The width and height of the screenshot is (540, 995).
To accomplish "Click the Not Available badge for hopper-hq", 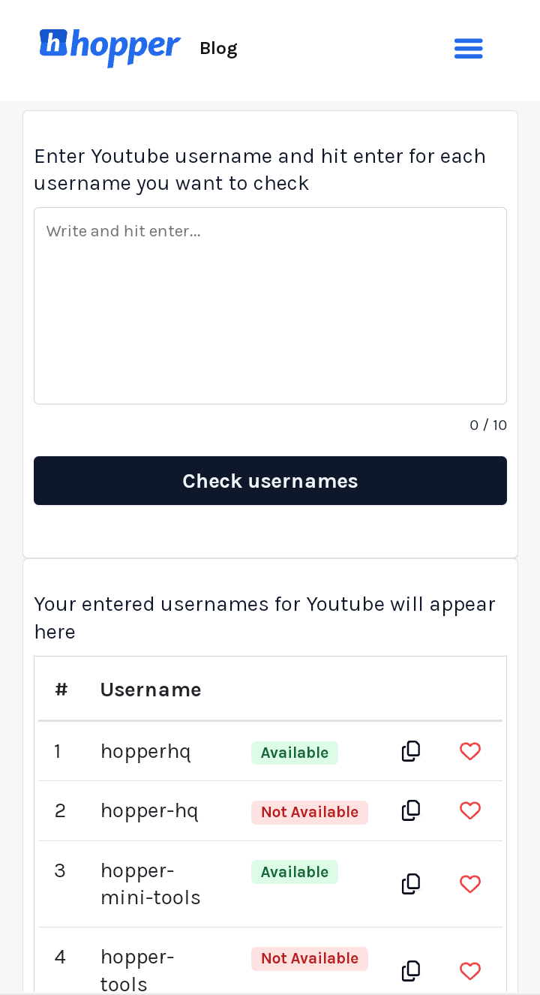I will [x=310, y=812].
